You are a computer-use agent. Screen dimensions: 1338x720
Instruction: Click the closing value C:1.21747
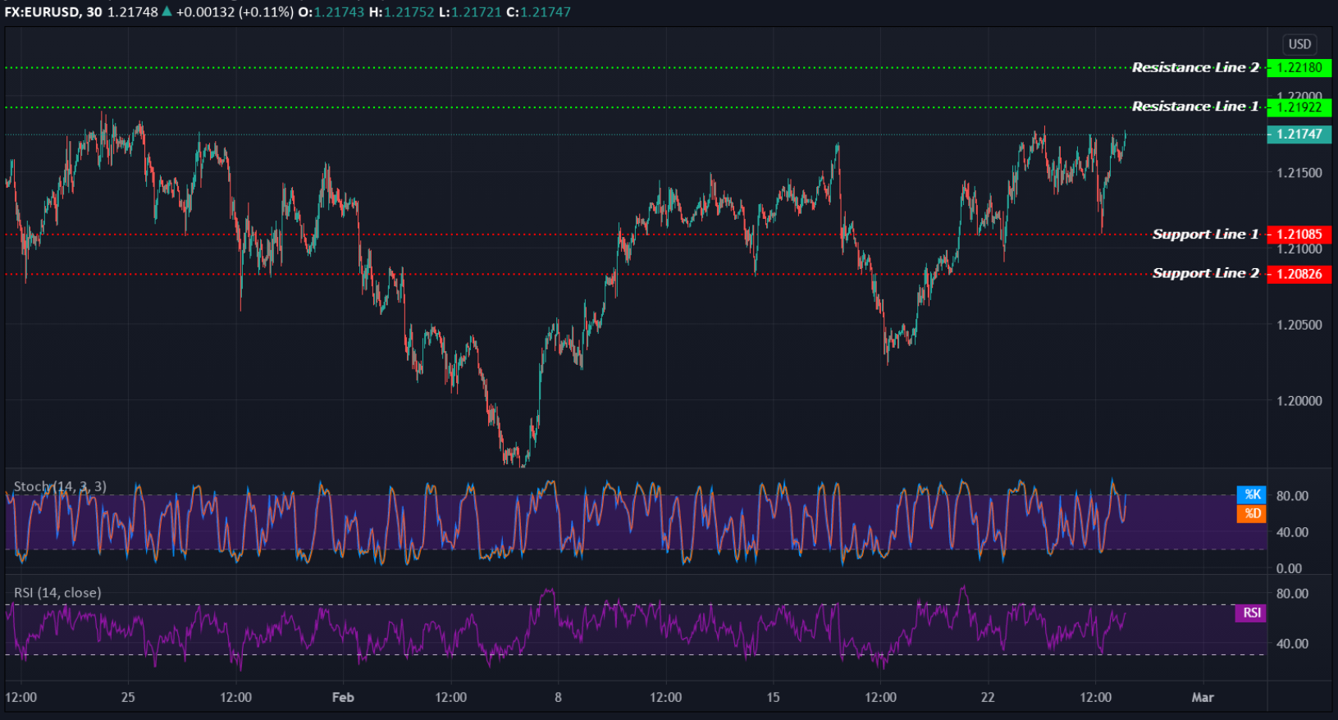click(539, 12)
